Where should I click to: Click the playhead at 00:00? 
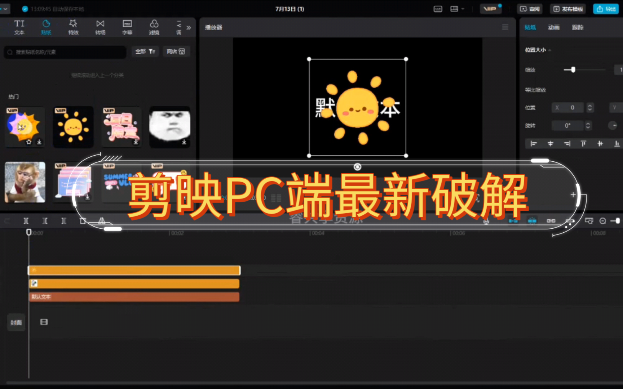[x=29, y=232]
